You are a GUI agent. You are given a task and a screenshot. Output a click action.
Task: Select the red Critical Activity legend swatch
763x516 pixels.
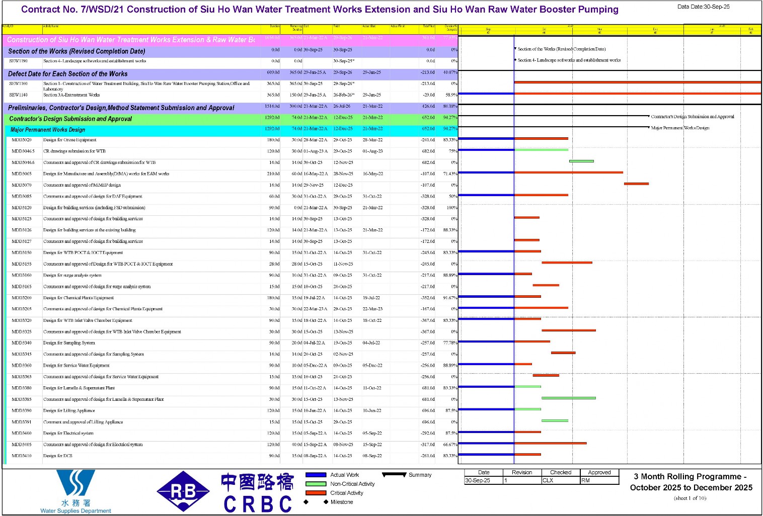(316, 493)
